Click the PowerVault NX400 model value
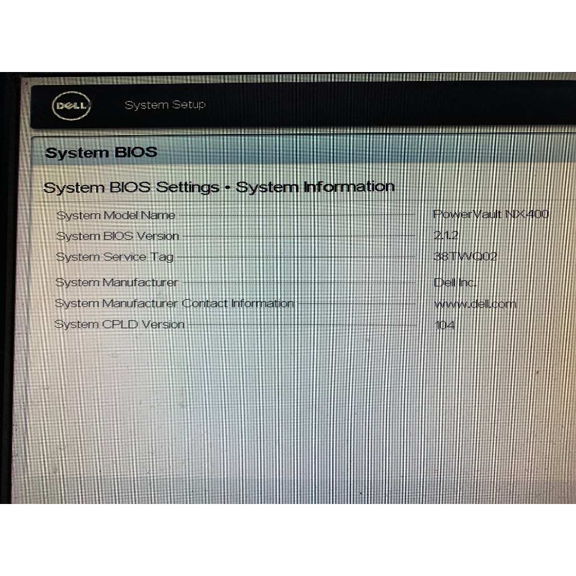576x576 pixels. 490,214
